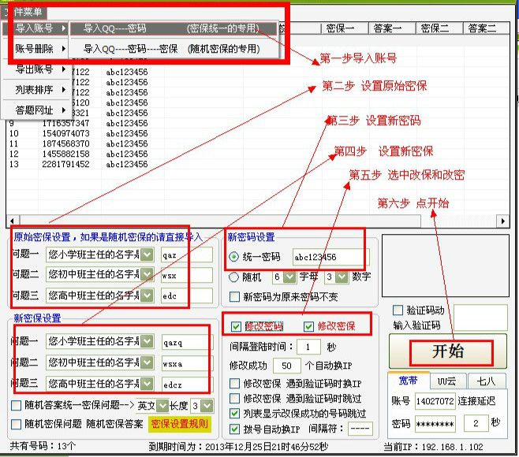This screenshot has width=519, height=457.
Task: Click the account list horizontal scrollbar
Action: pos(252,220)
